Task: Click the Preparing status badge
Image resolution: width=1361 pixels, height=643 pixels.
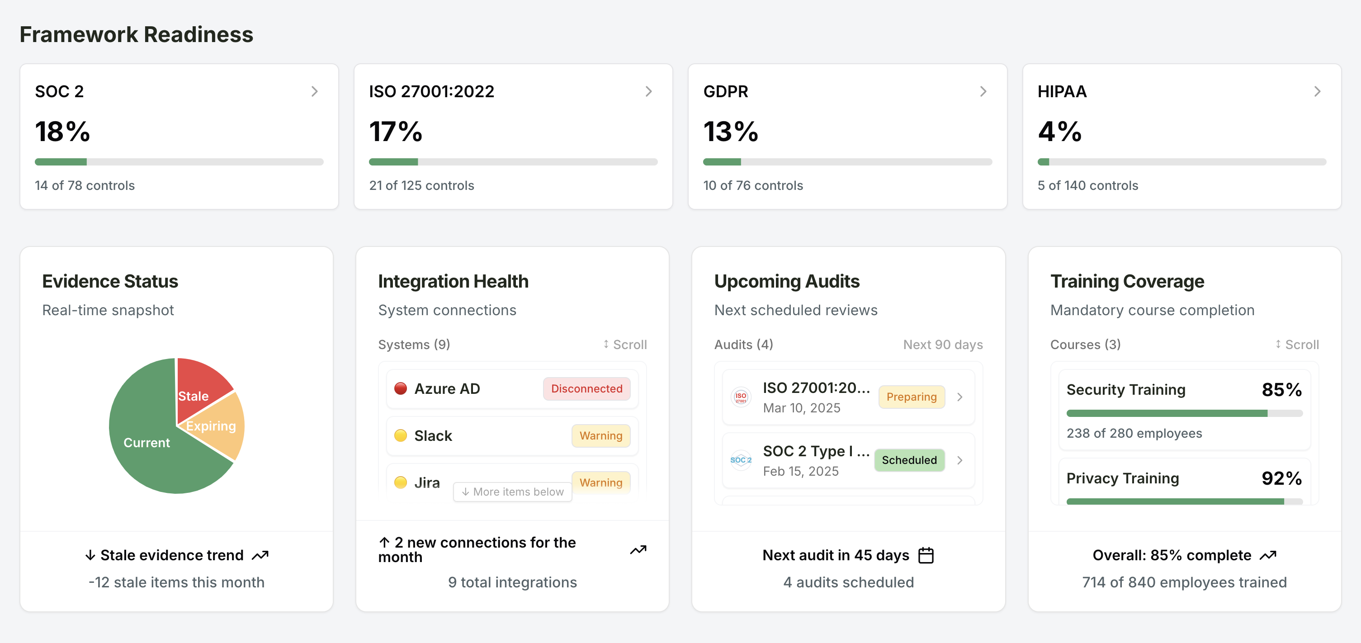Action: click(x=912, y=397)
